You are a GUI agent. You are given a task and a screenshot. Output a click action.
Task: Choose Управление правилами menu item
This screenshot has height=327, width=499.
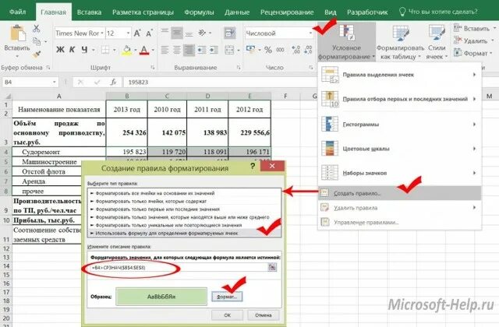pyautogui.click(x=400, y=222)
